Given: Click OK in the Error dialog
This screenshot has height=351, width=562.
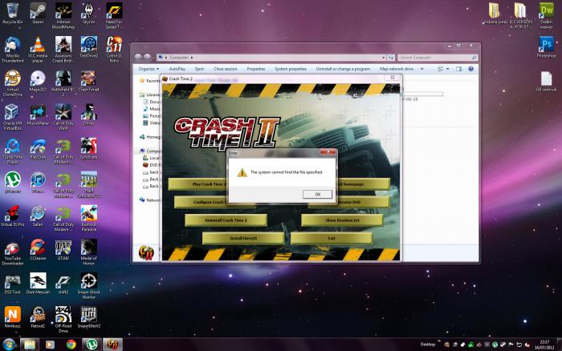Looking at the screenshot, I should 317,194.
